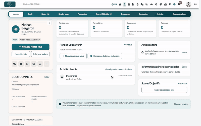
Task: Open the cash register icon in header
Action: coord(165,4)
